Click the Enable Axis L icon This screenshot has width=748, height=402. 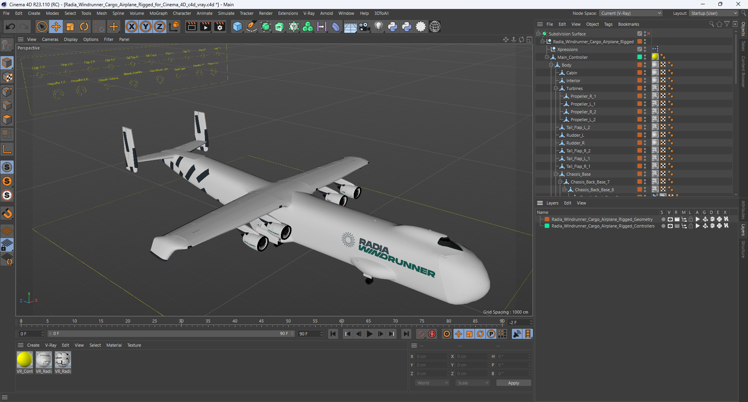[7, 149]
